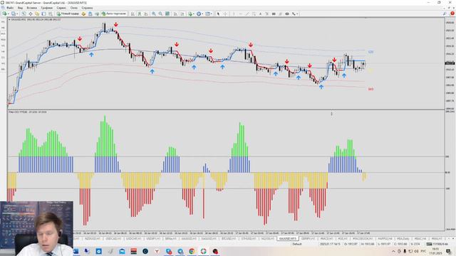Switch to the BTCUSD,H1 chart tab
Screen dimensions: 456x256
tap(229, 239)
